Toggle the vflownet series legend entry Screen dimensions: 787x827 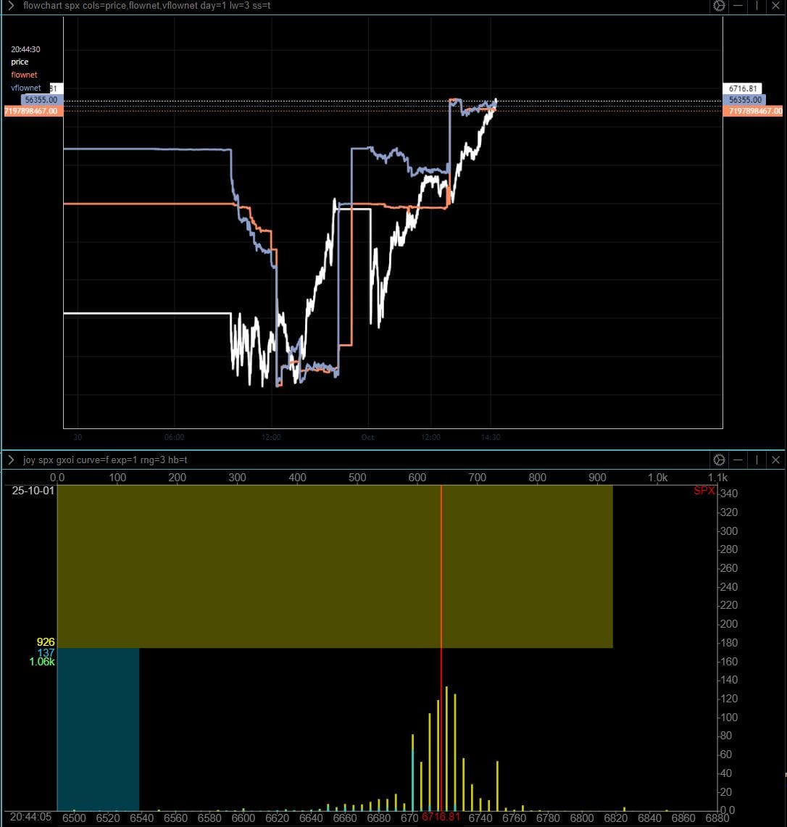(x=26, y=88)
